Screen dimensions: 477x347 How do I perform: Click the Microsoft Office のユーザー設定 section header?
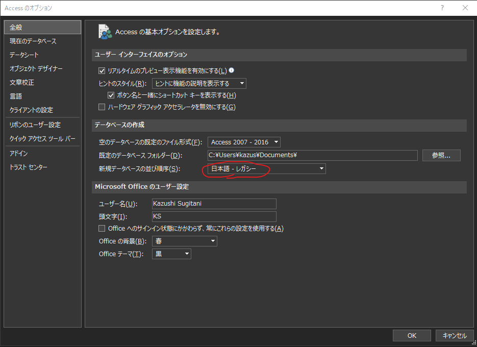coord(279,187)
